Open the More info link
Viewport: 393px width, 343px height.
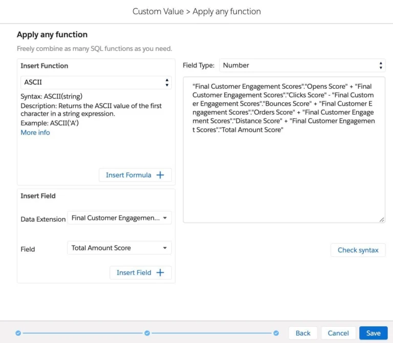(x=35, y=133)
